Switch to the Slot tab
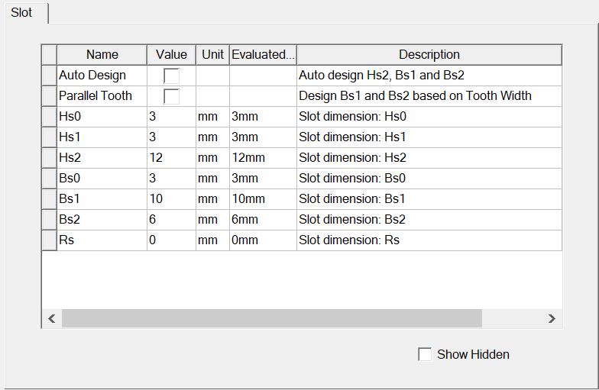The width and height of the screenshot is (599, 390). coord(25,12)
